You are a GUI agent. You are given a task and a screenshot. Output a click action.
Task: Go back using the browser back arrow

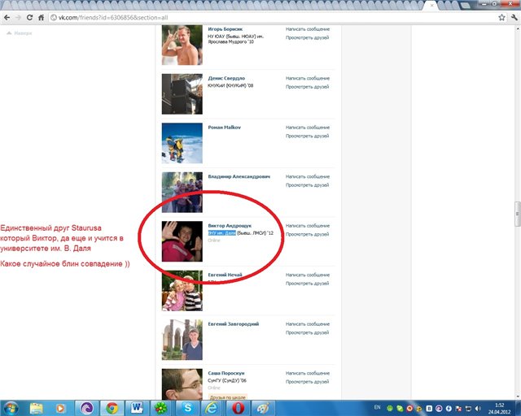[7, 18]
